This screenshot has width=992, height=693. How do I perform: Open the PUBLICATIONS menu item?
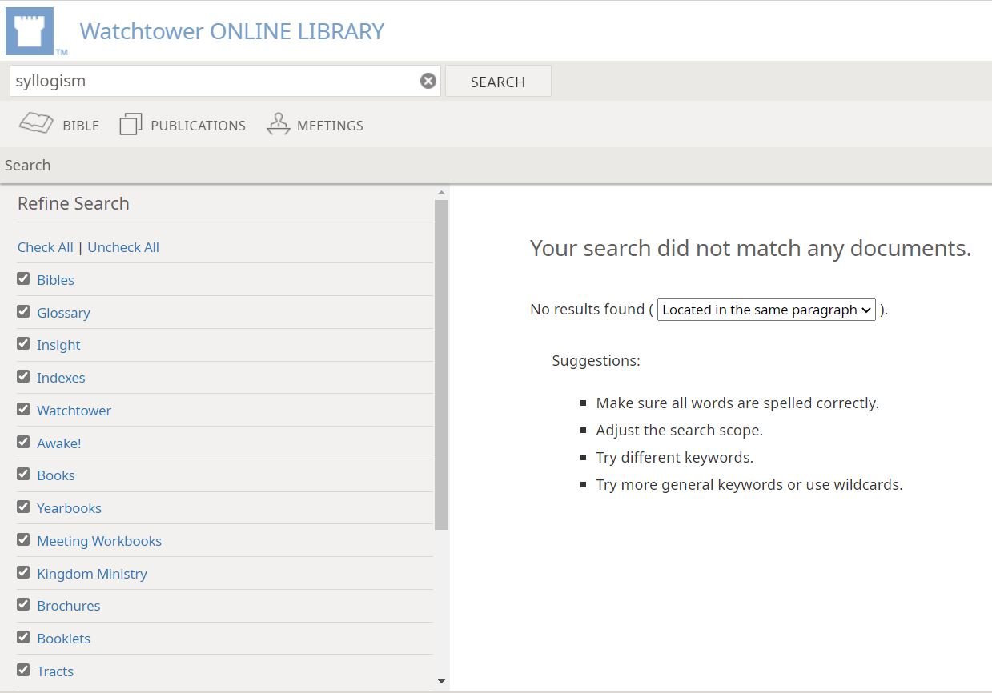point(198,126)
